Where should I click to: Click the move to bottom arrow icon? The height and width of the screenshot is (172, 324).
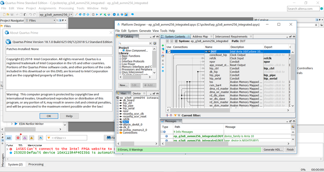coord(163,71)
